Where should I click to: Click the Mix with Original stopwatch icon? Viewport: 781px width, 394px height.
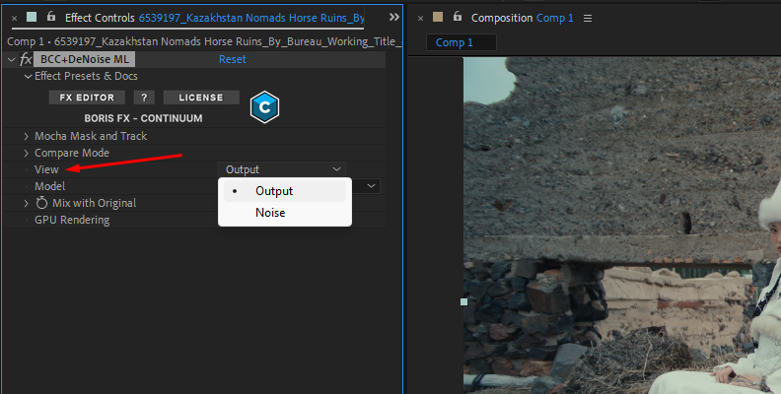click(x=41, y=203)
